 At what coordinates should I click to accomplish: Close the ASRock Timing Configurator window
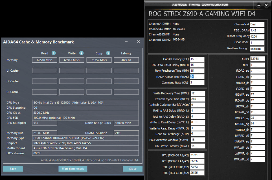[x=266, y=5]
